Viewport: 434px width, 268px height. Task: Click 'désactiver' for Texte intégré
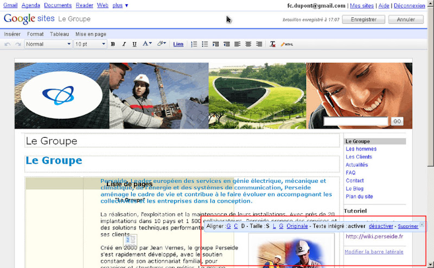click(381, 226)
